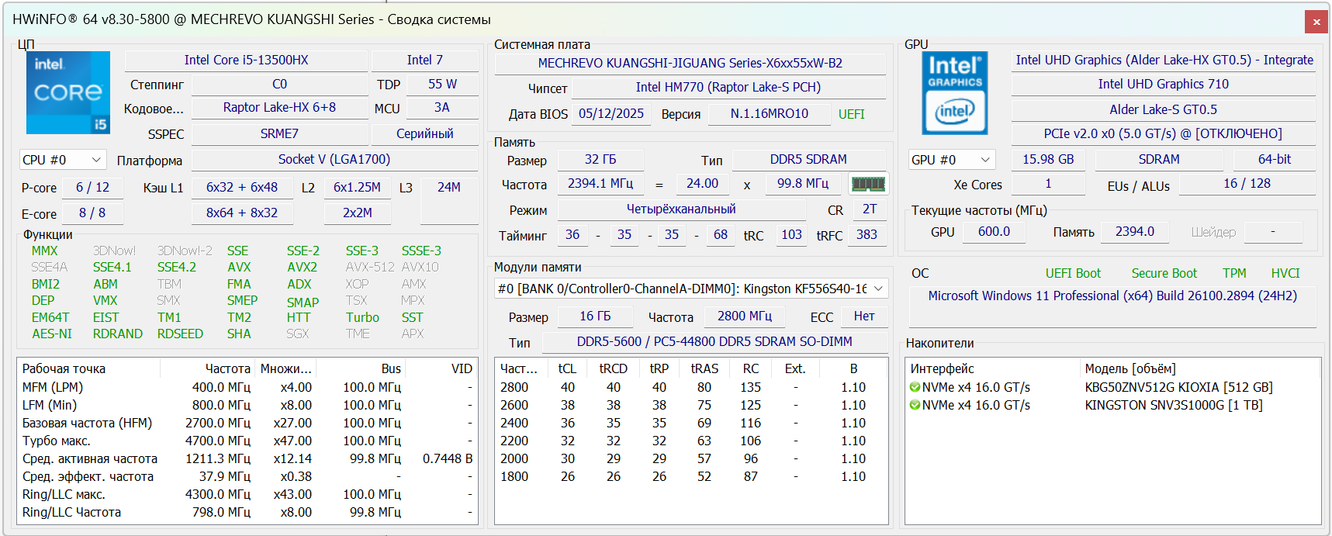Open the memory module selection dropdown

(x=690, y=289)
